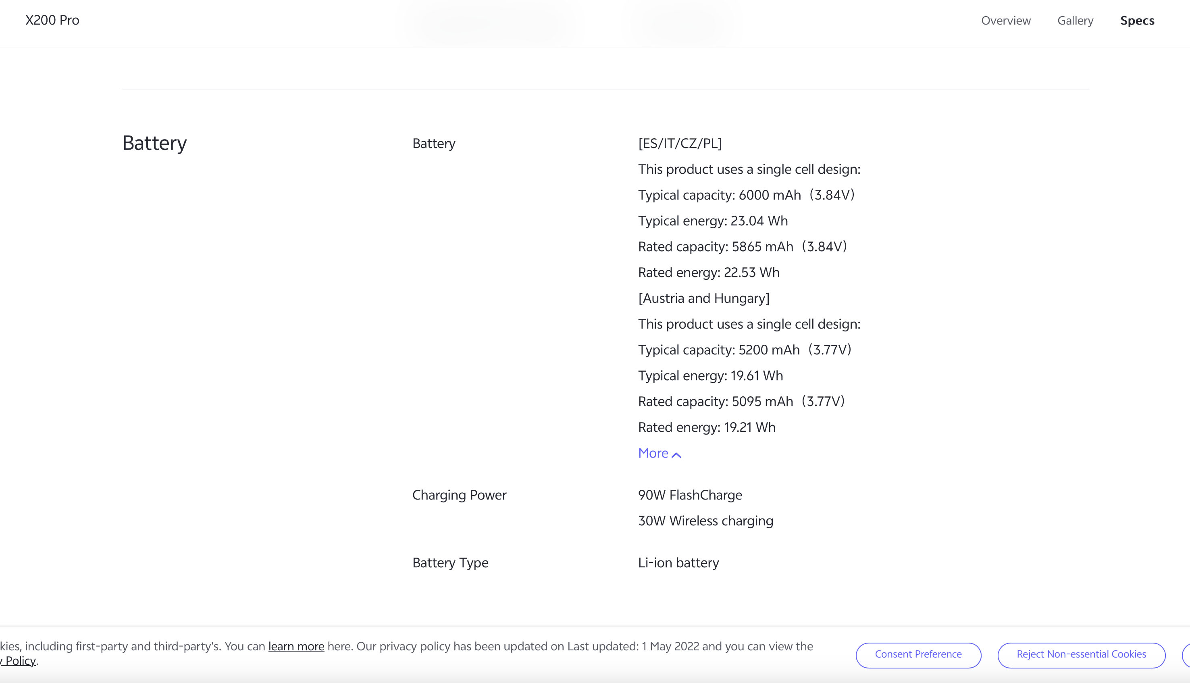Click the [Austria and Hungary] region label
Viewport: 1190px width, 683px height.
click(703, 298)
